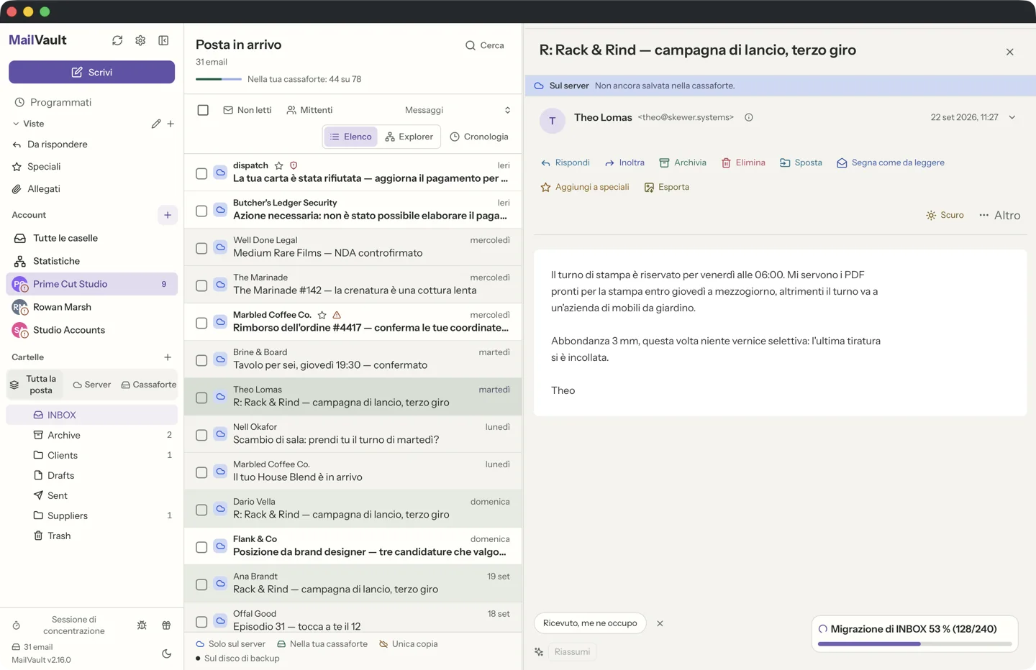
Task: Switch to the Cronologia view
Action: point(479,137)
